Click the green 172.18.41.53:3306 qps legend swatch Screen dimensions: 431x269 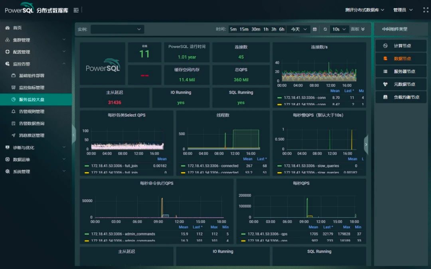243,234
